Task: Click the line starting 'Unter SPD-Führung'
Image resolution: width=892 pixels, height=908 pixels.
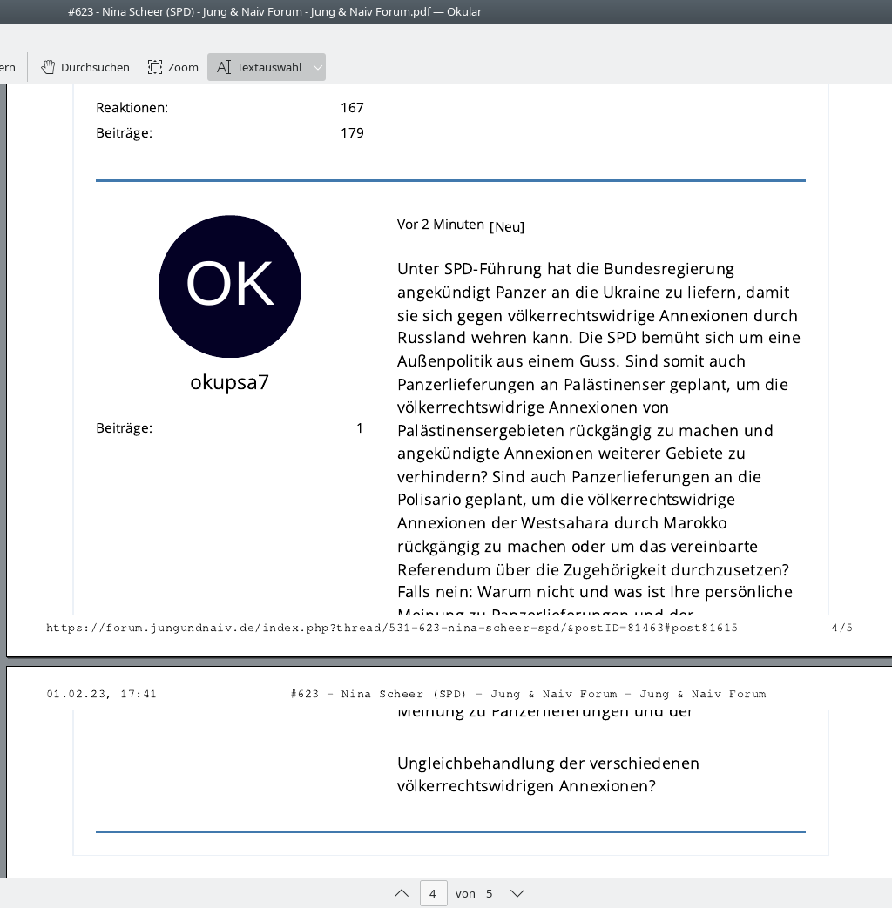Action: click(x=565, y=269)
